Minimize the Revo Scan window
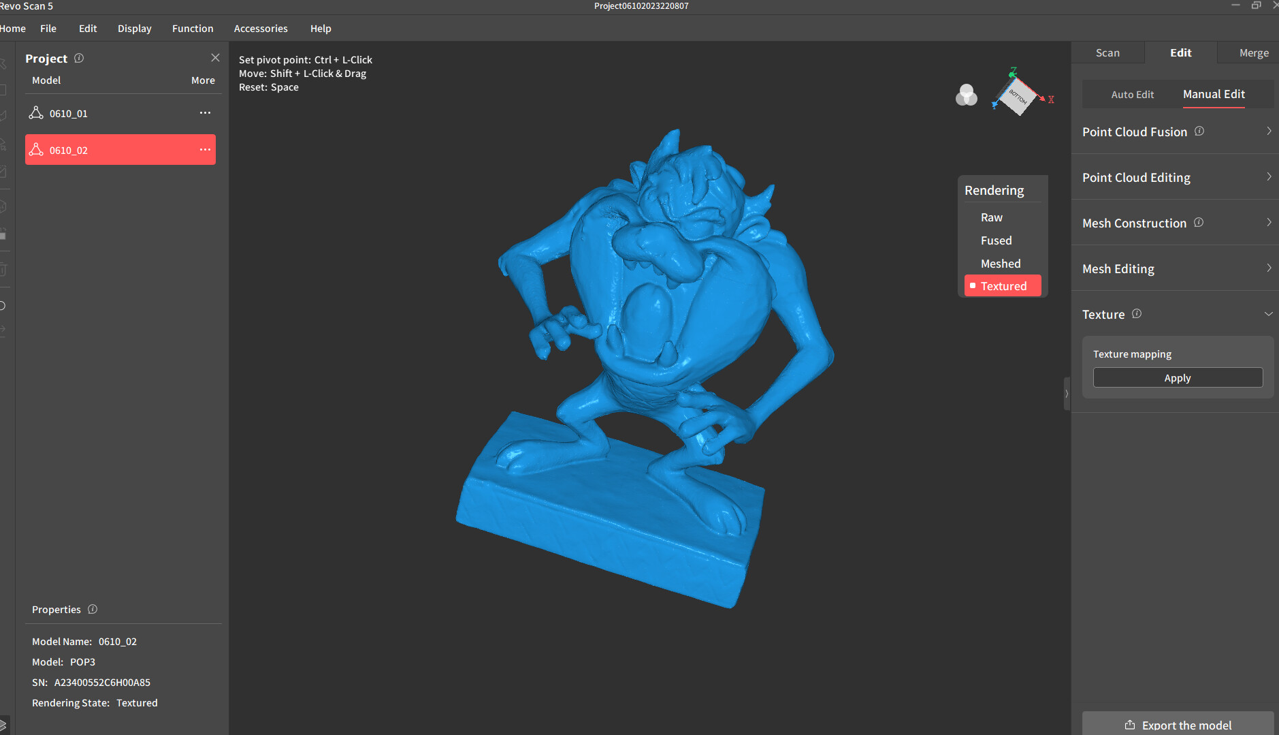The width and height of the screenshot is (1279, 735). pos(1235,5)
